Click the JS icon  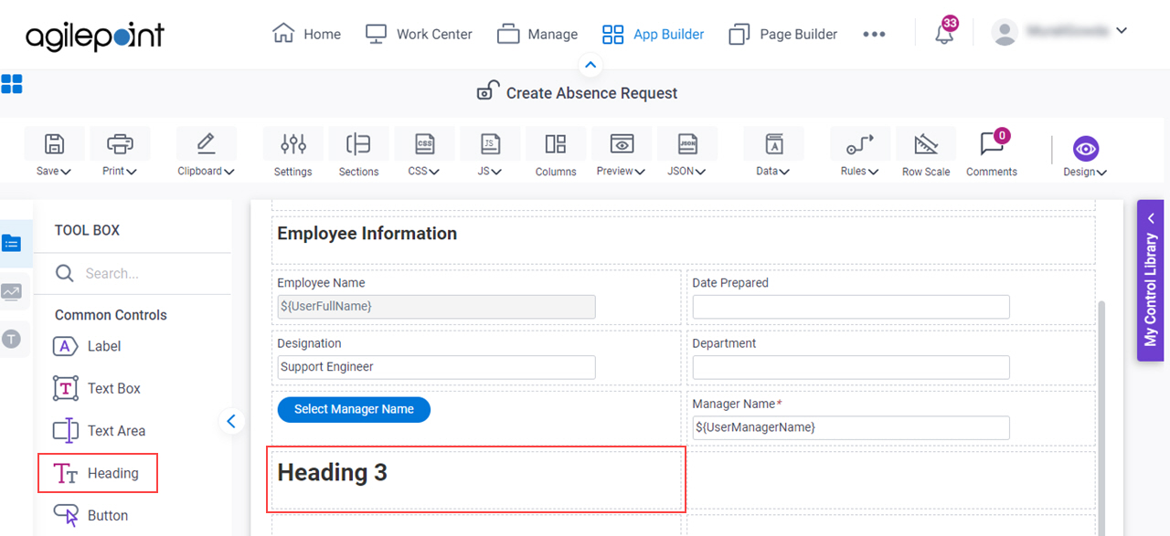490,144
